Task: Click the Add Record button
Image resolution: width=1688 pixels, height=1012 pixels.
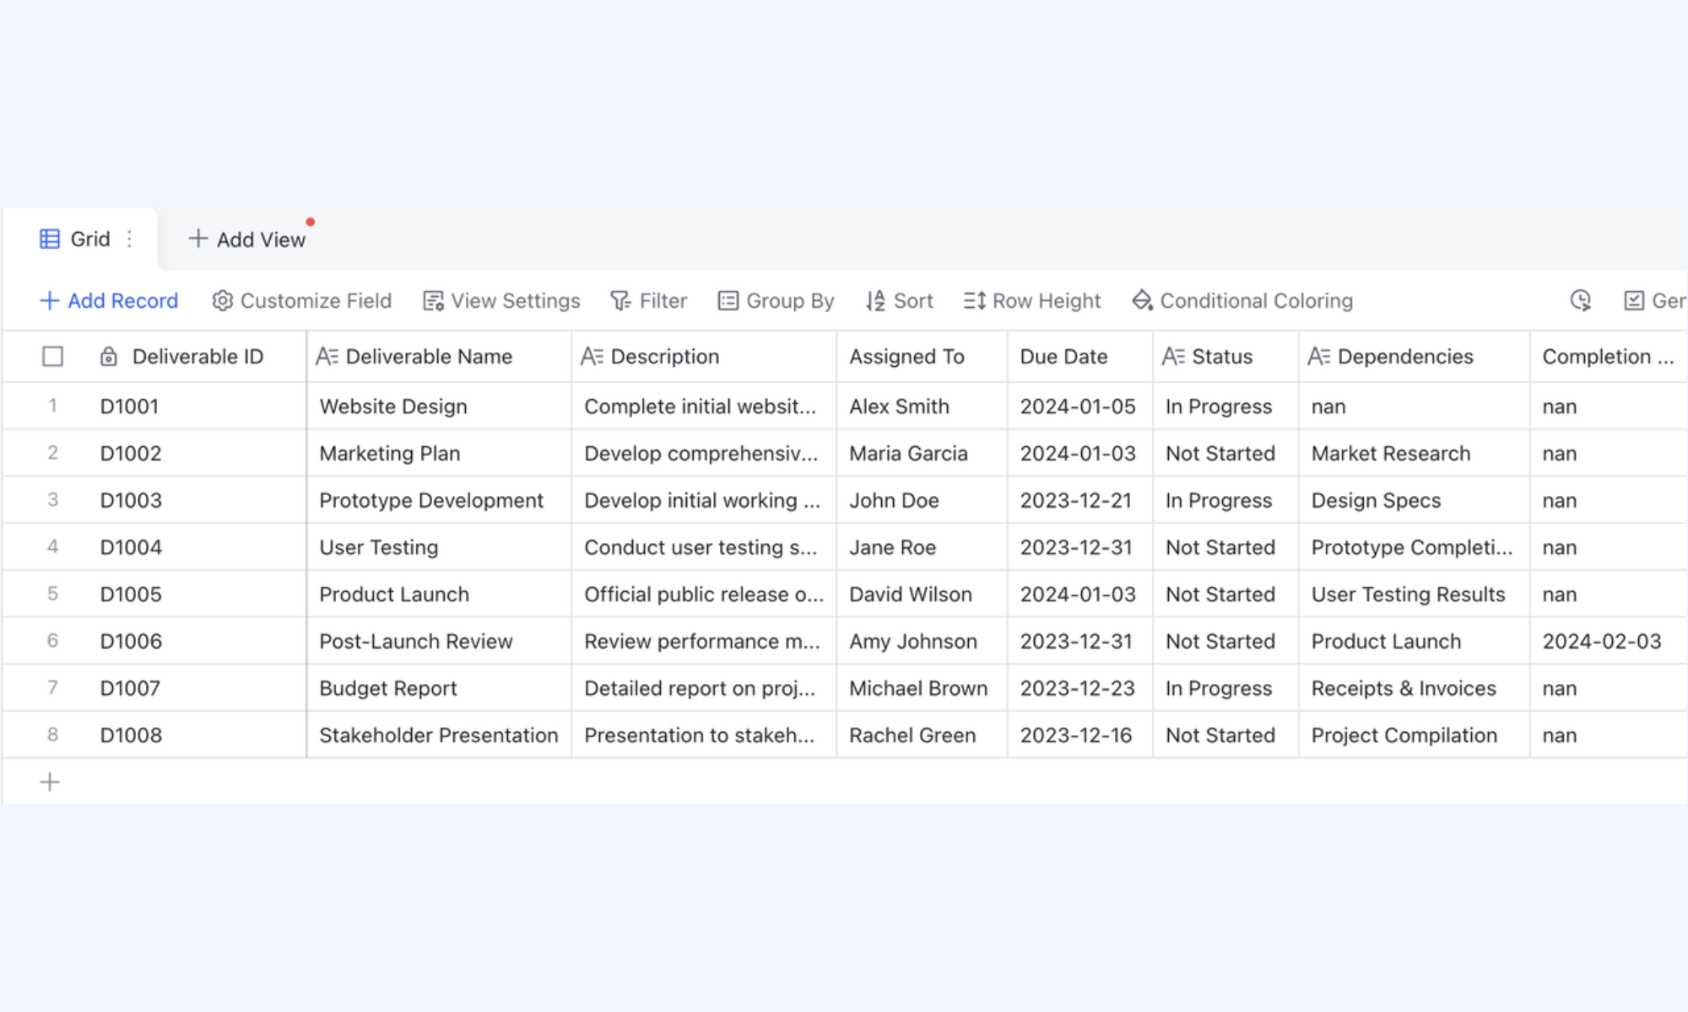Action: [109, 301]
